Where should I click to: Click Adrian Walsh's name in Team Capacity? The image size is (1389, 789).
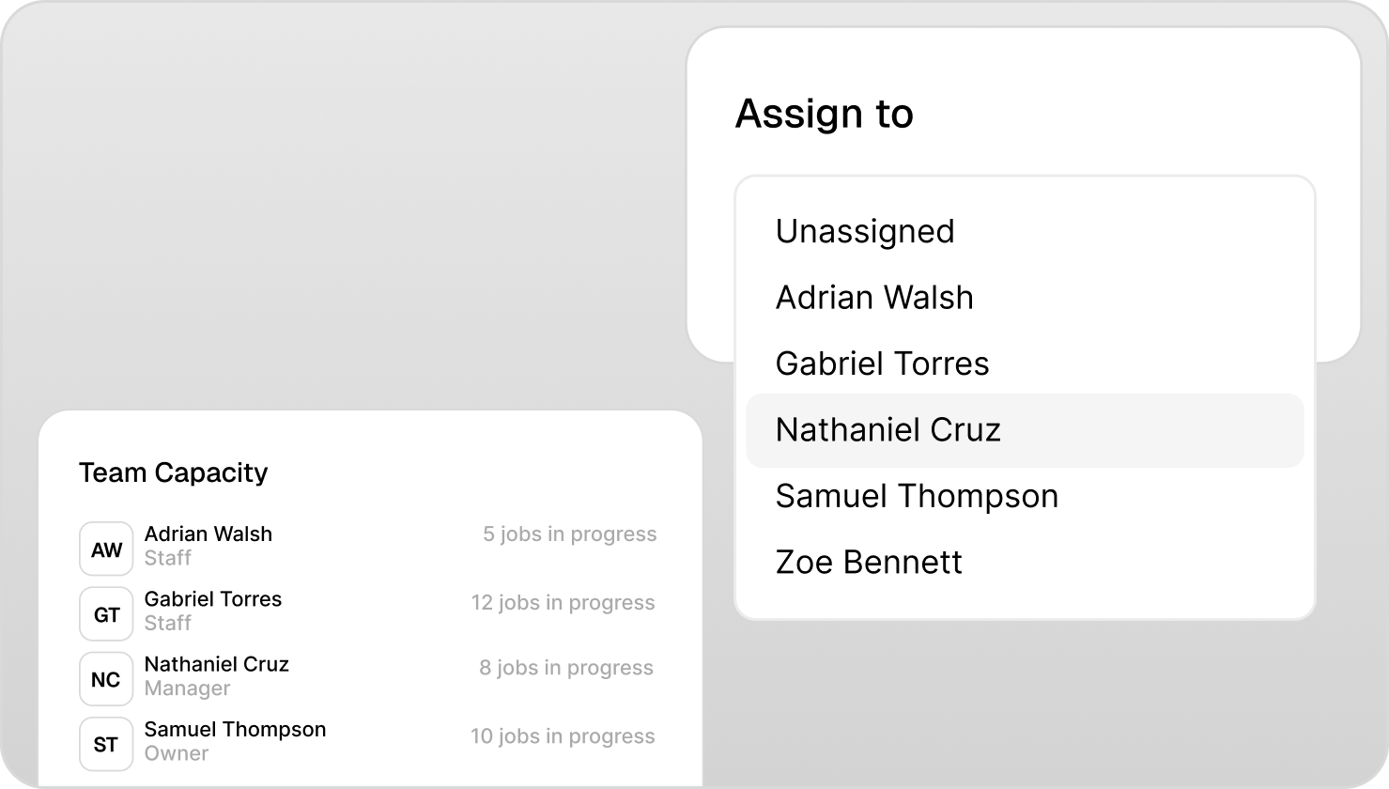(x=208, y=534)
